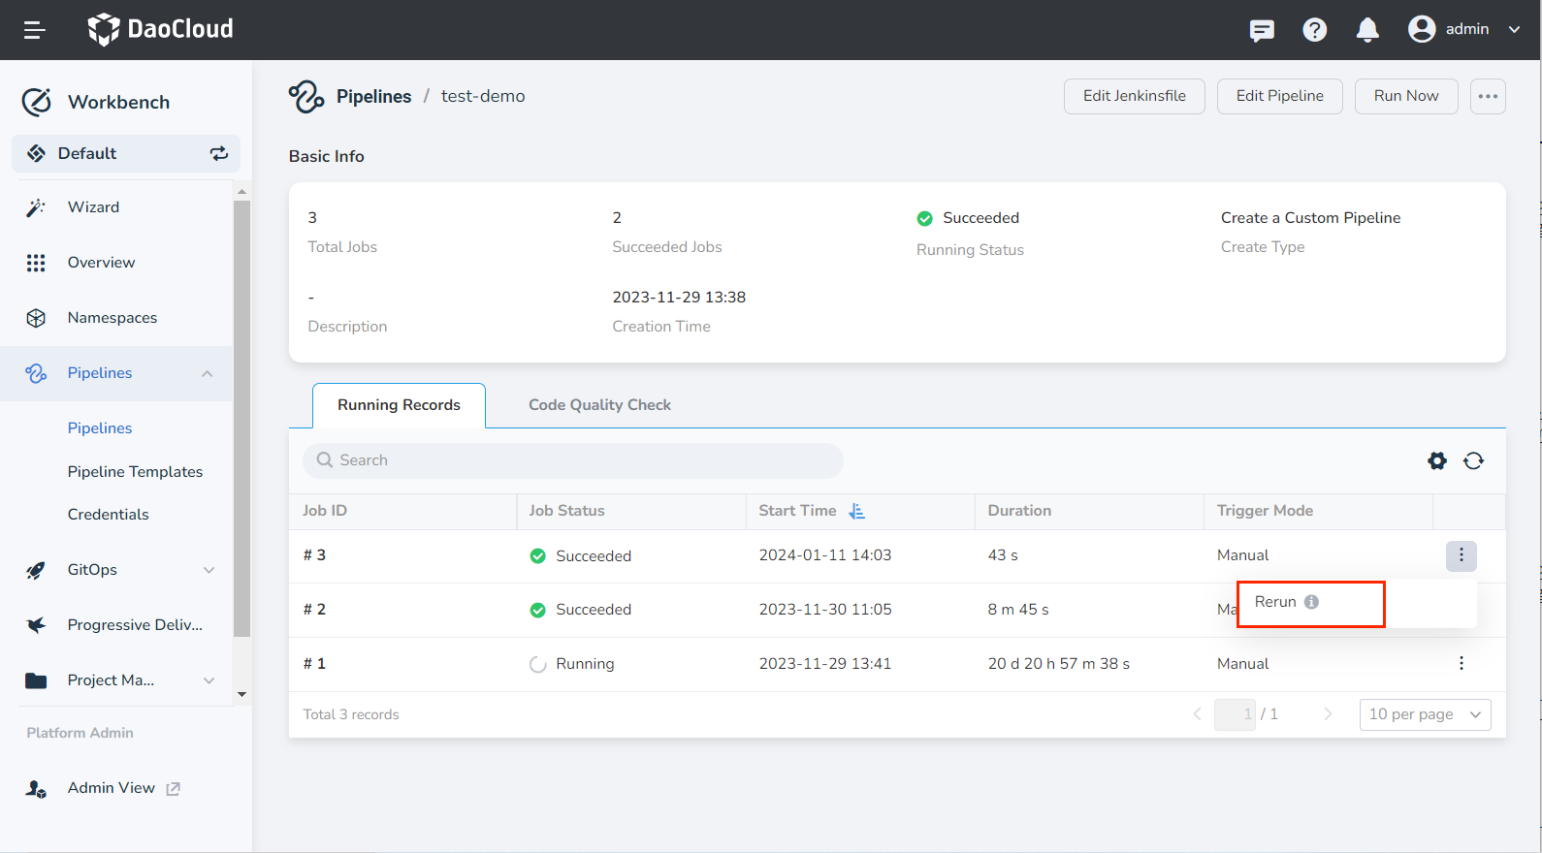Open Pipeline Templates in the sidebar
Screen dimensions: 1542x853
[135, 472]
